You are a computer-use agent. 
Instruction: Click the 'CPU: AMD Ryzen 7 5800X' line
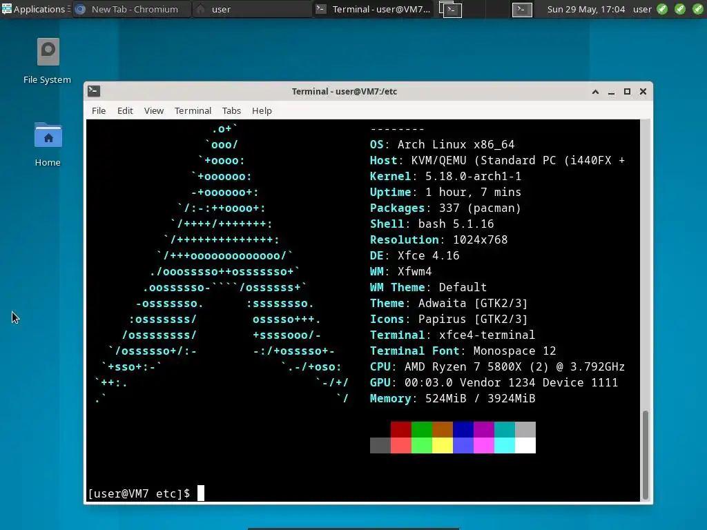(497, 367)
